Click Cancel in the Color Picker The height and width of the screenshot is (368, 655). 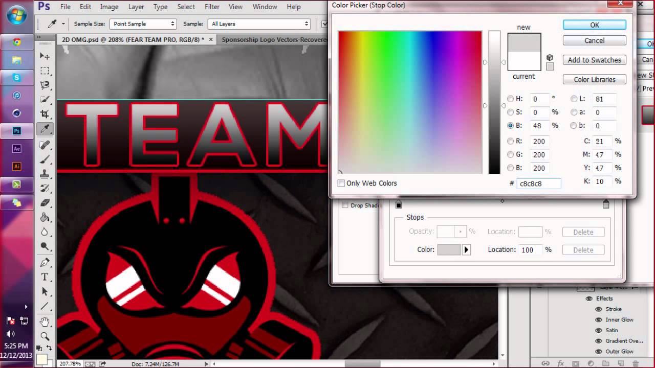click(594, 41)
